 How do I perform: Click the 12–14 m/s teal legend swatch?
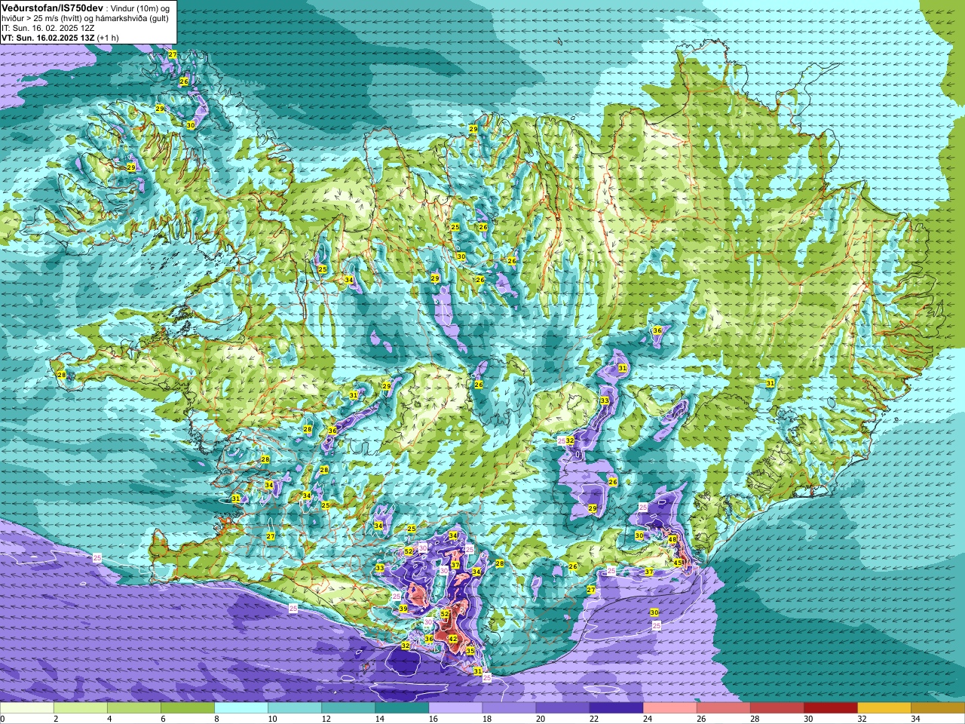[348, 708]
